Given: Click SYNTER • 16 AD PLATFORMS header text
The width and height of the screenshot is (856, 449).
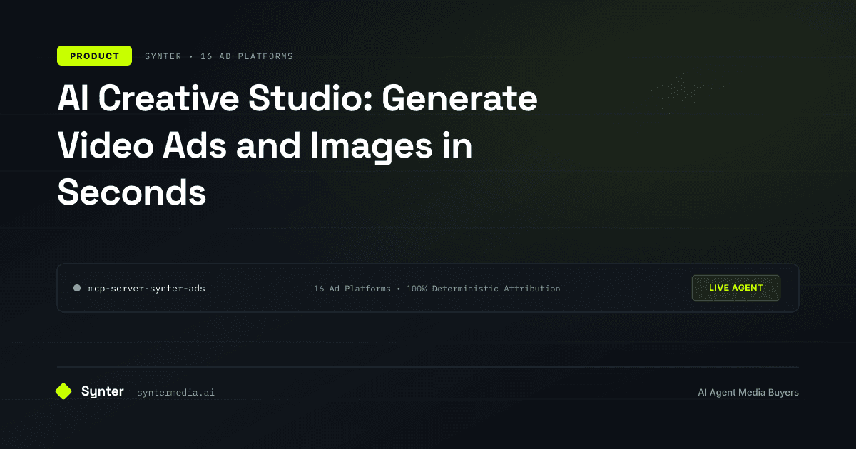Looking at the screenshot, I should [x=219, y=56].
